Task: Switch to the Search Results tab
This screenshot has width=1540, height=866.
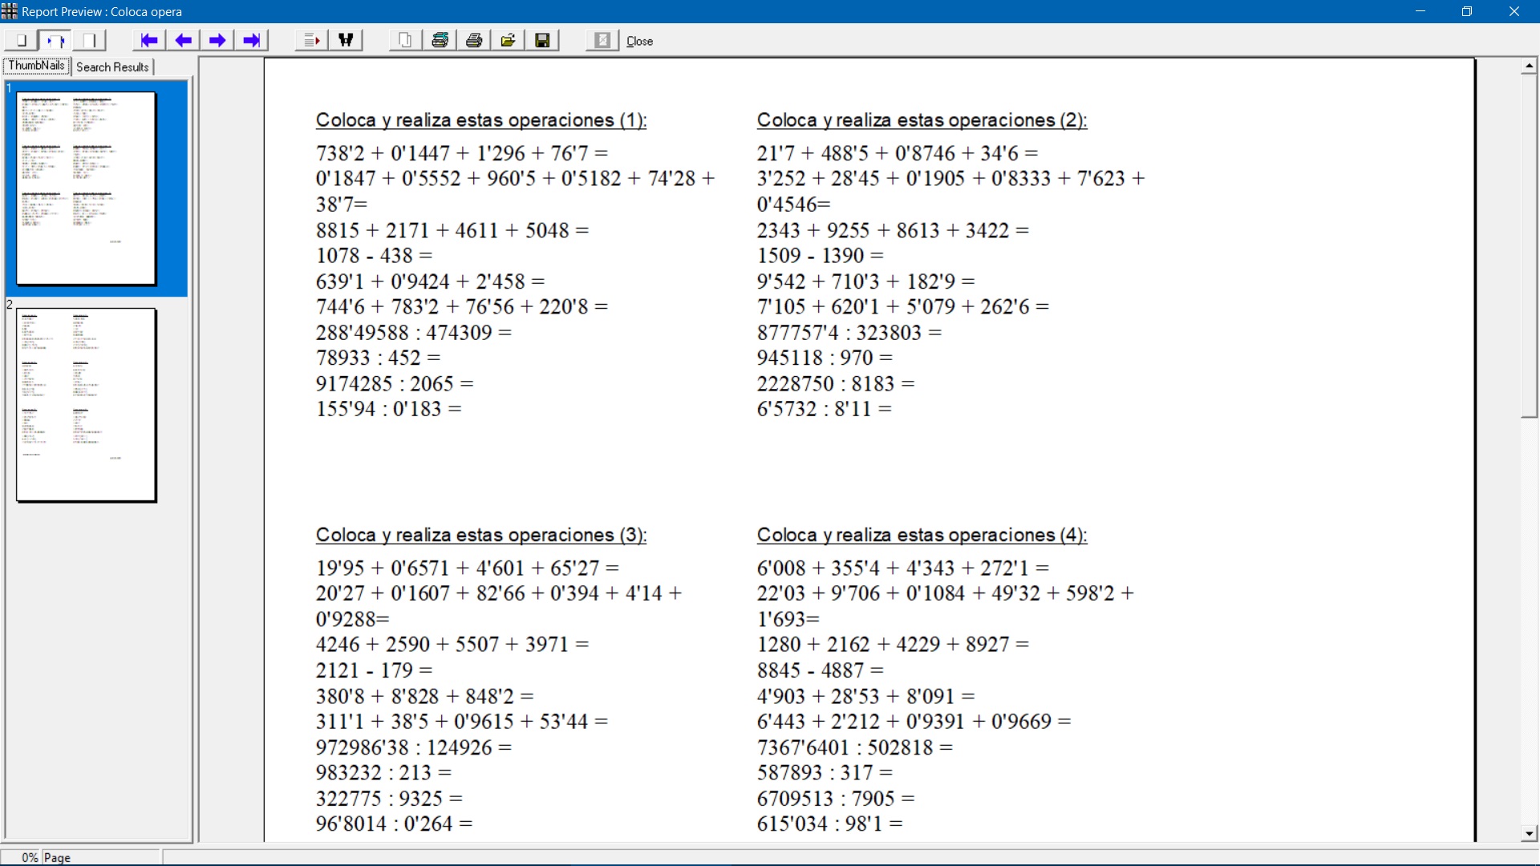Action: [x=112, y=67]
